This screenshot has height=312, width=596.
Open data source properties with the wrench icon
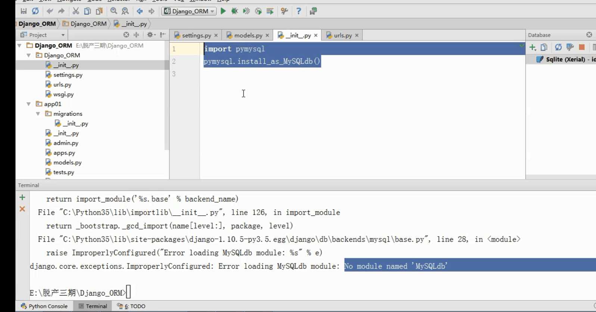click(x=570, y=47)
